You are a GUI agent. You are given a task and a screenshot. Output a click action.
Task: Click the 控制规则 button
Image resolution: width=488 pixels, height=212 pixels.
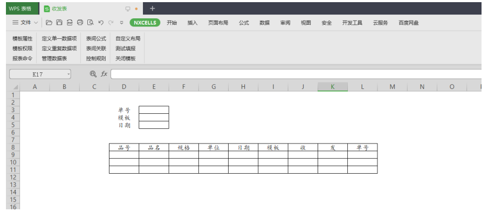point(96,58)
